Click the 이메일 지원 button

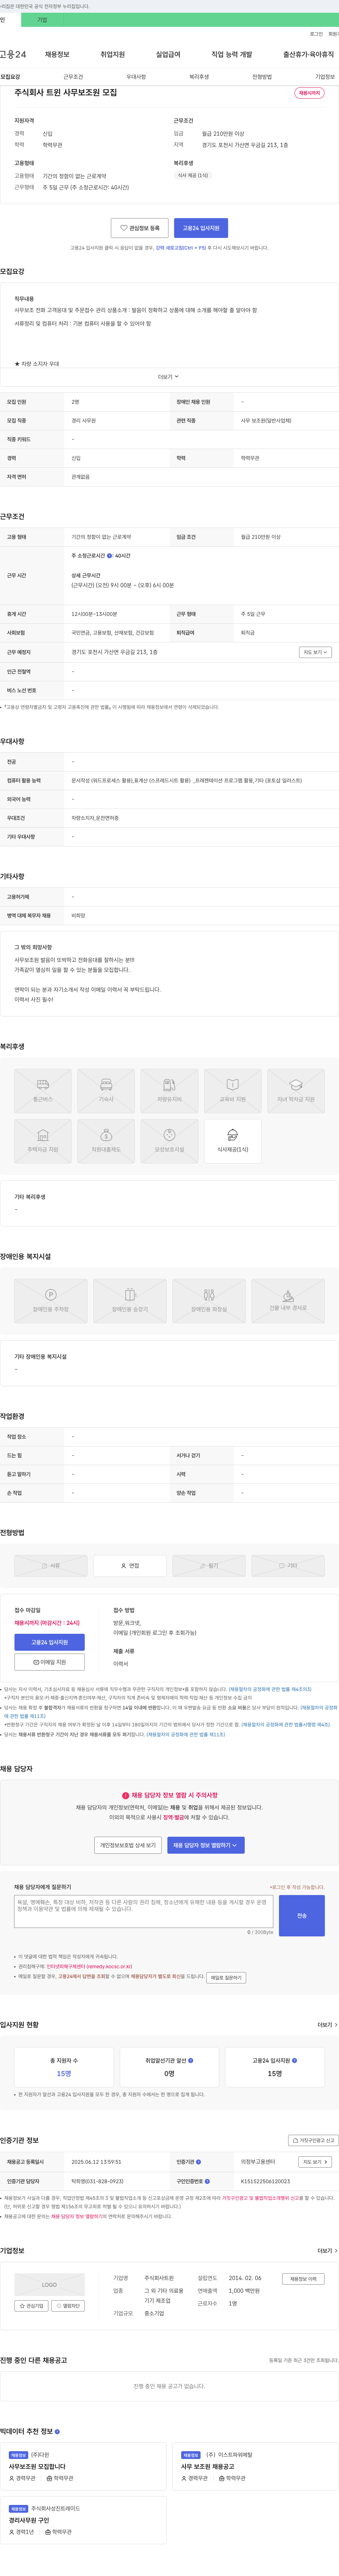point(49,1662)
